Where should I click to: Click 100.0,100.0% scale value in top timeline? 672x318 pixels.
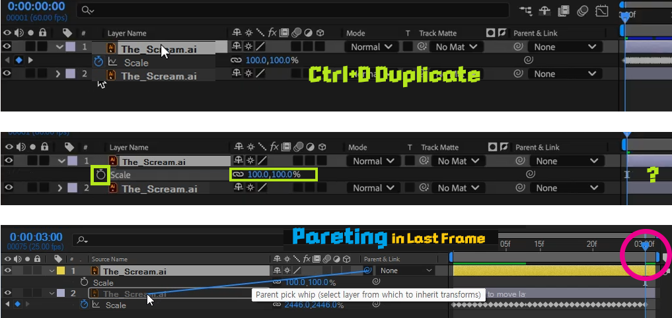point(272,60)
